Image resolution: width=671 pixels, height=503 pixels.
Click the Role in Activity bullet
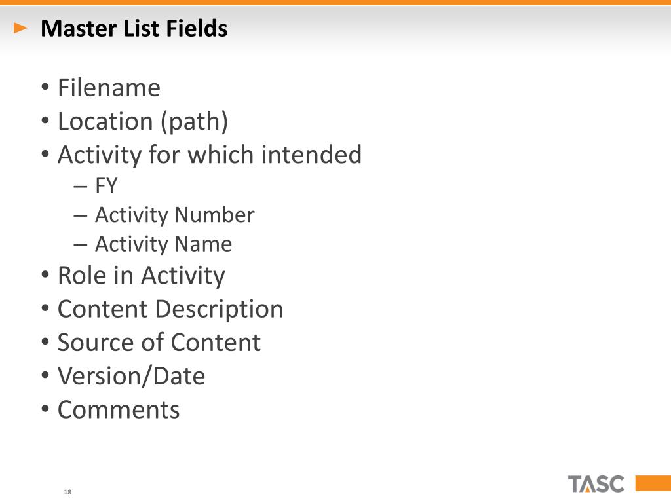142,275
